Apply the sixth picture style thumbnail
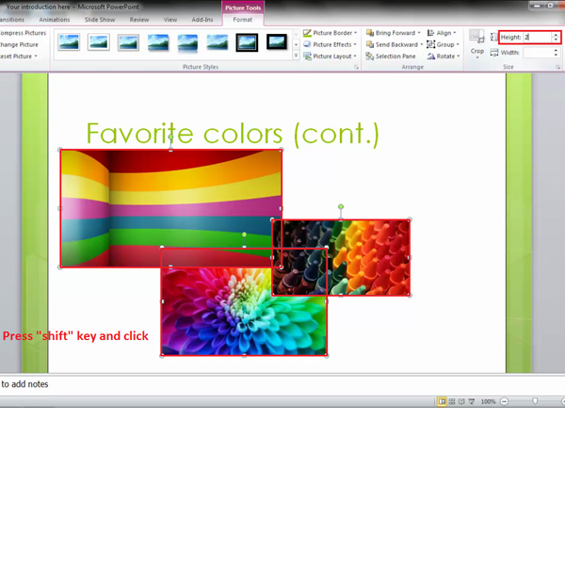Viewport: 565px width, 565px height. click(218, 42)
